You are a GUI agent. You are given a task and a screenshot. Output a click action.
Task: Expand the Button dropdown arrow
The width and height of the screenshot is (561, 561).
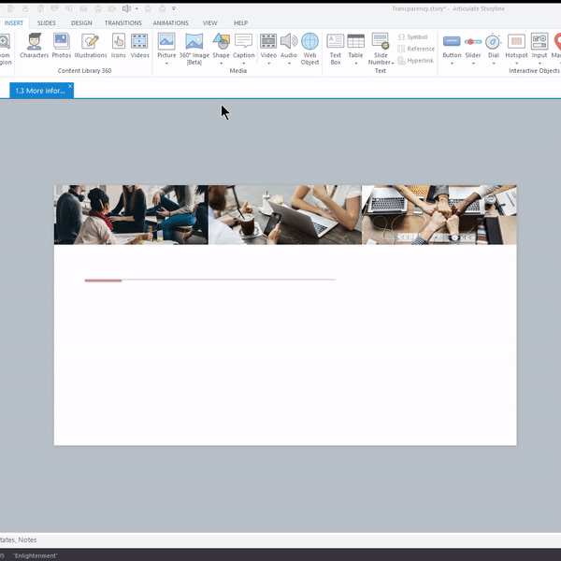tap(452, 64)
